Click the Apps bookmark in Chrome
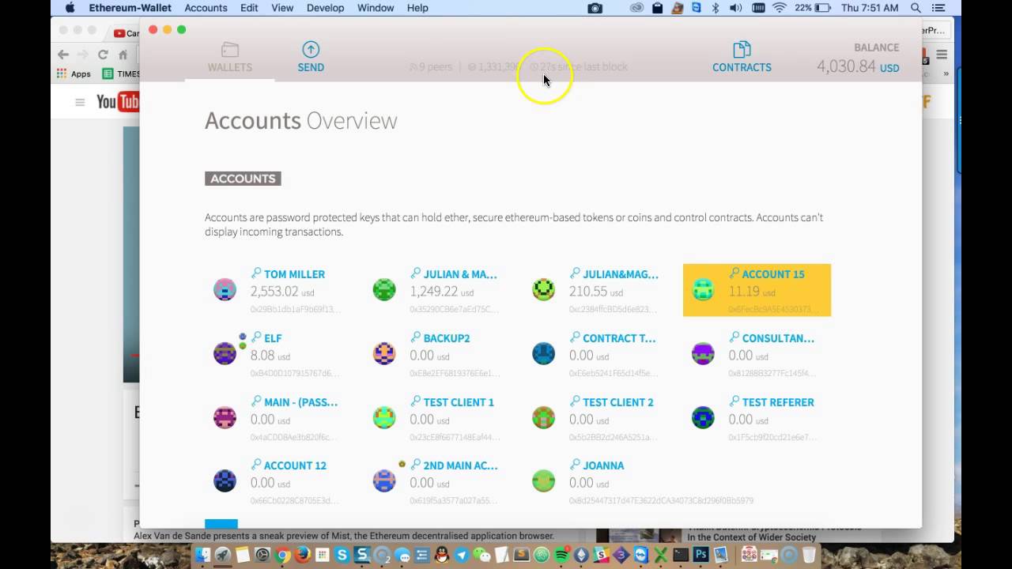This screenshot has height=569, width=1012. tap(74, 73)
